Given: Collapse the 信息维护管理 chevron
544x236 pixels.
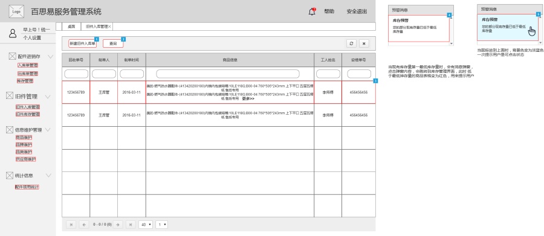Looking at the screenshot, I should (48, 130).
